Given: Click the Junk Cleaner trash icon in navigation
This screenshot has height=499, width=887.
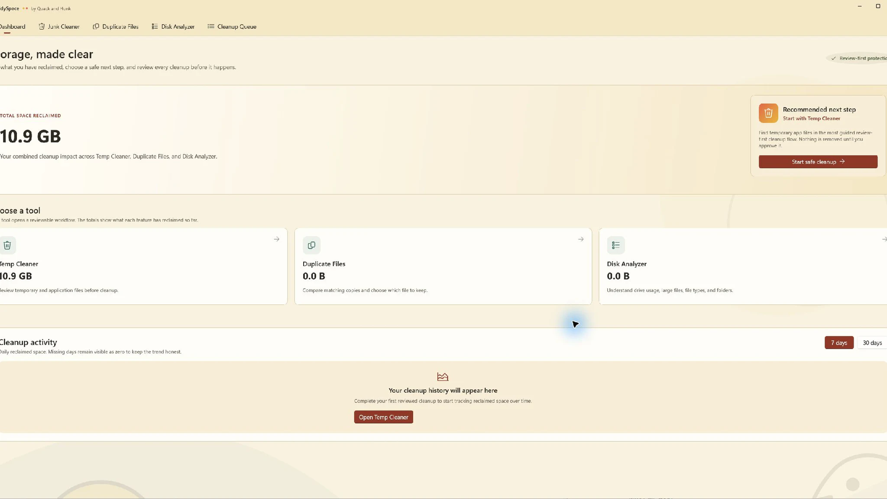Looking at the screenshot, I should pos(42,26).
